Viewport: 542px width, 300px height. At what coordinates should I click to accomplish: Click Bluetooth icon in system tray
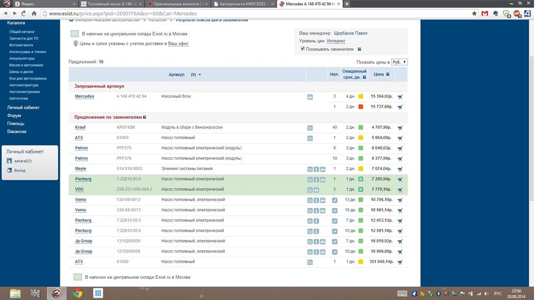(438, 294)
